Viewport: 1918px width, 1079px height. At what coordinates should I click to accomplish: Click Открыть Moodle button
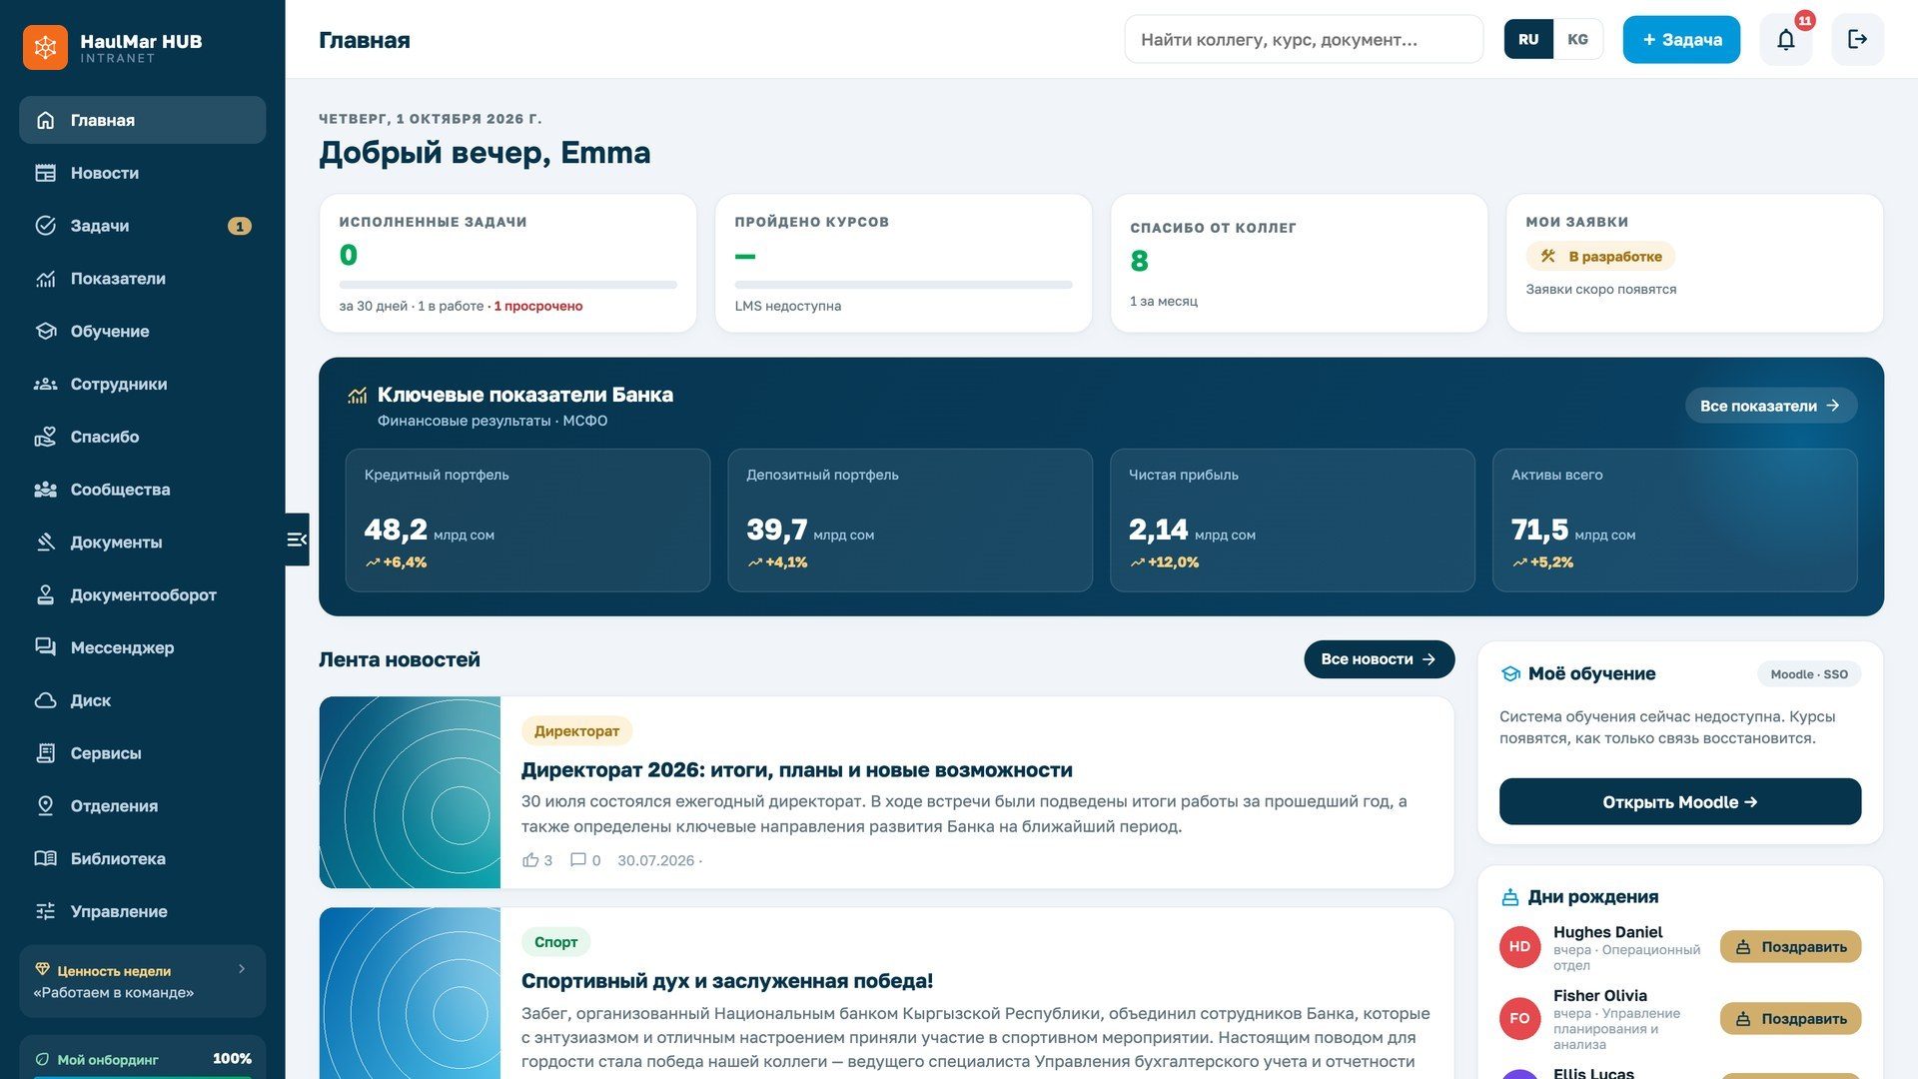coord(1680,802)
